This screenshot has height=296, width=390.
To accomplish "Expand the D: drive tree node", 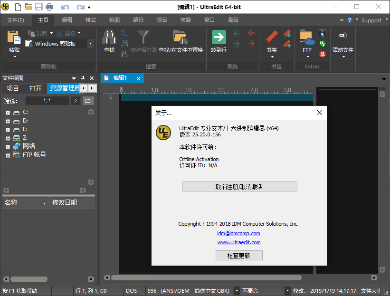I will 8,121.
